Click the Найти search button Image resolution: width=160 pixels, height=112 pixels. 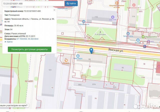[x=71, y=4]
